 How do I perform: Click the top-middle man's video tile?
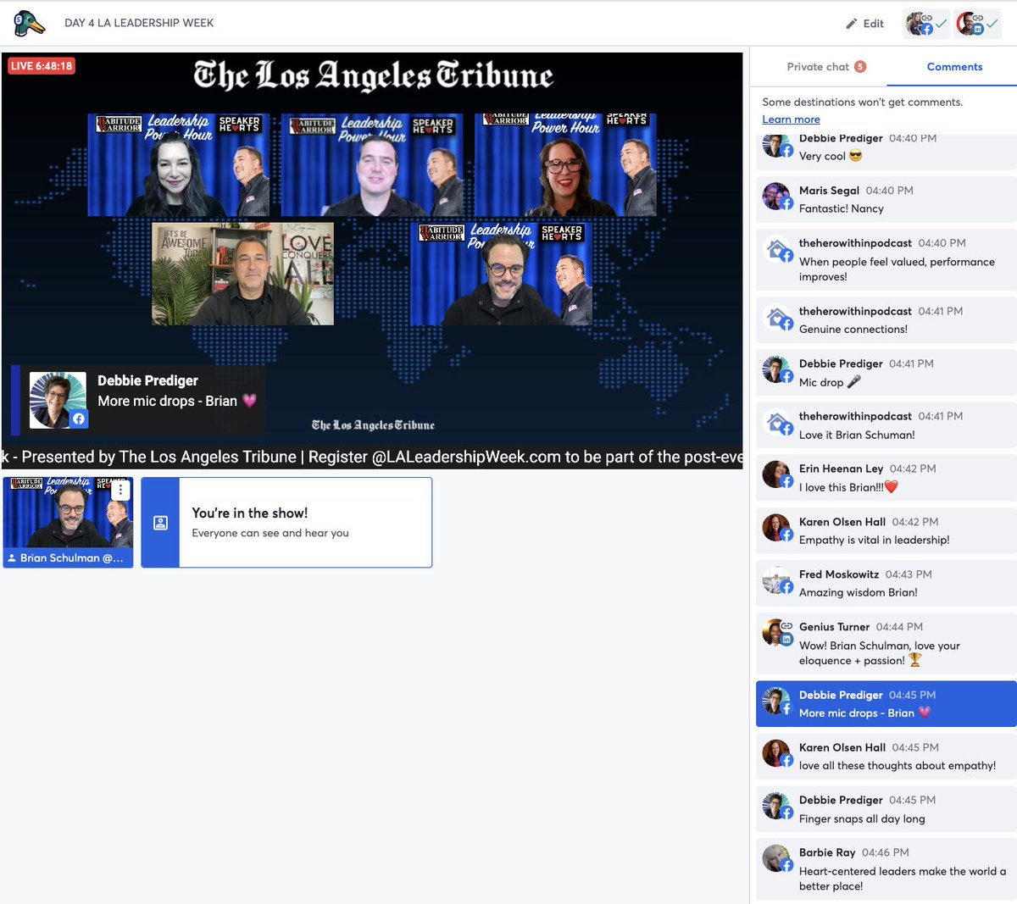click(372, 165)
